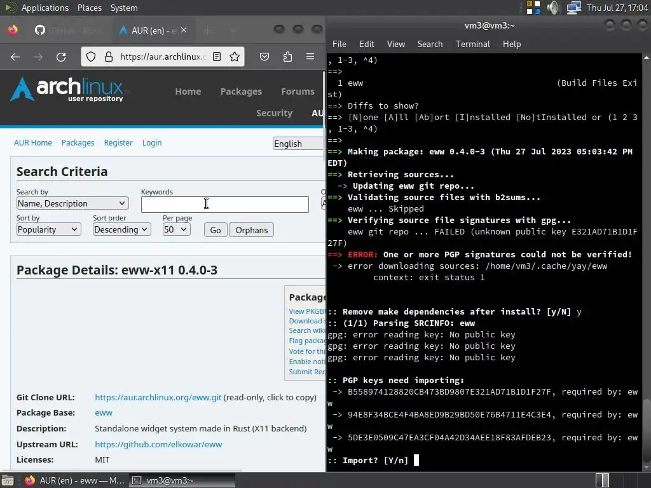
Task: Click the volume speaker icon
Action: [x=553, y=8]
